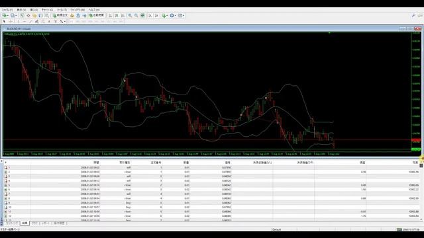Screen dimensions: 424x238
Task: Select the Vertical Line drawing tool
Action: [18, 21]
